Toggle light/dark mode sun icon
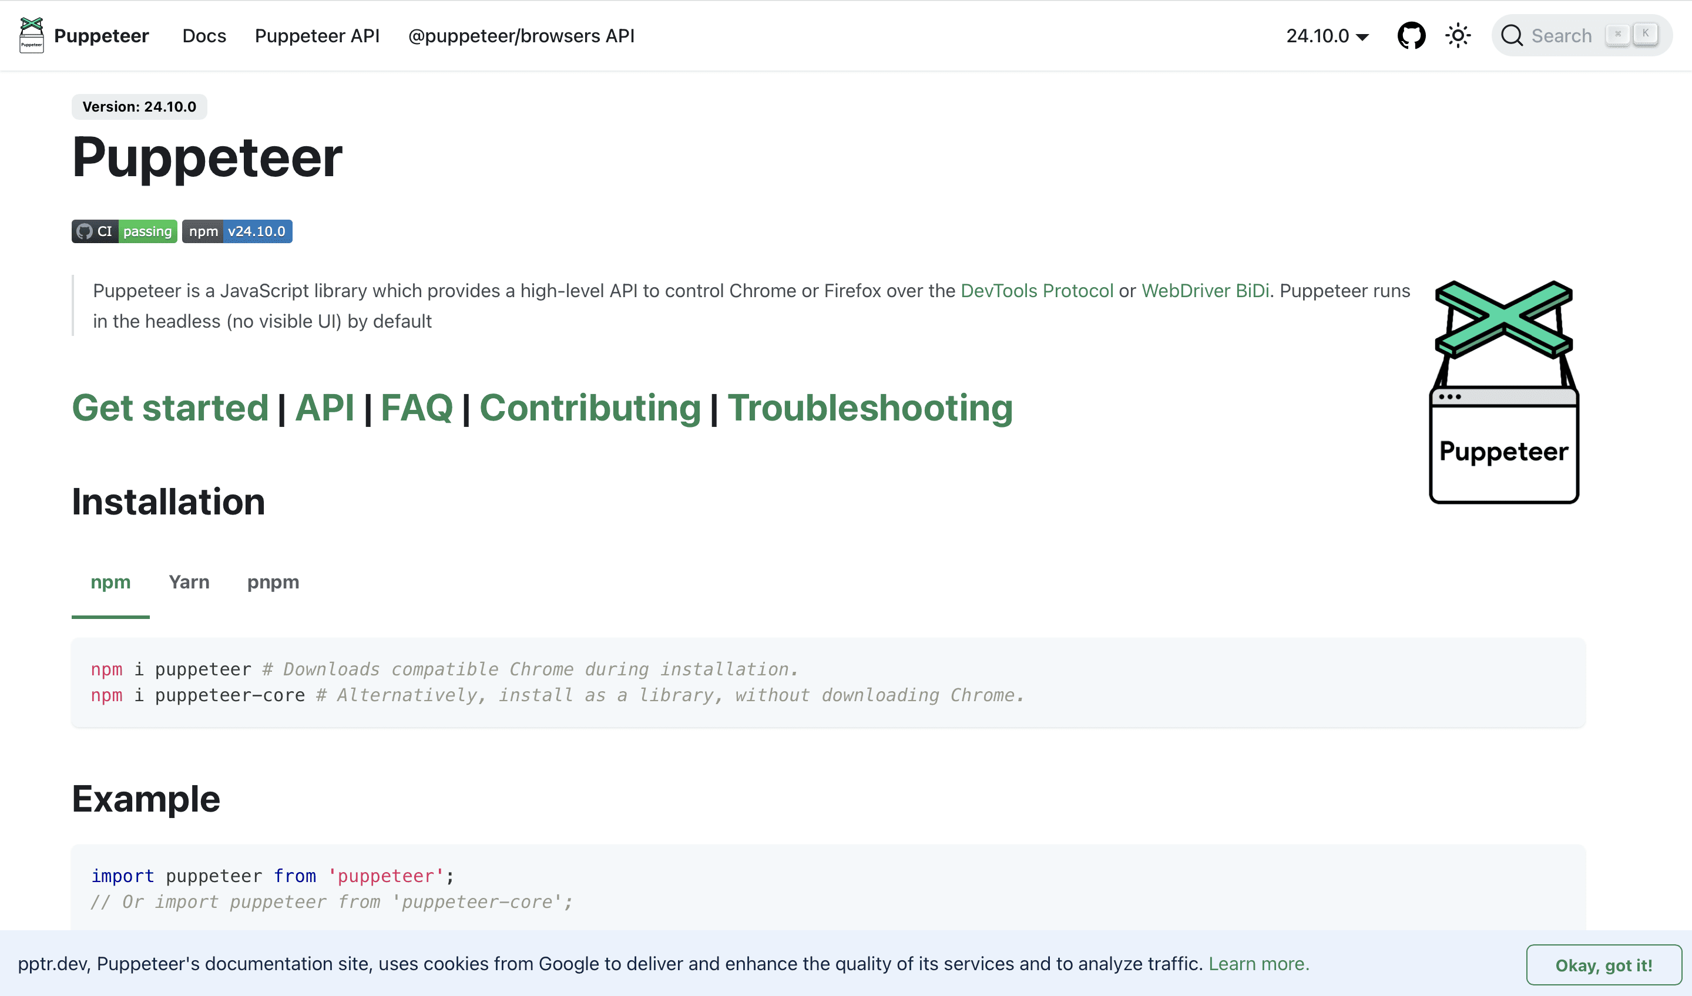Screen dimensions: 1692x996 pos(1458,36)
